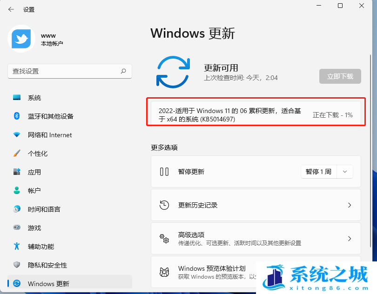Select the globe clock icon for 时间和语言

[x=17, y=209]
